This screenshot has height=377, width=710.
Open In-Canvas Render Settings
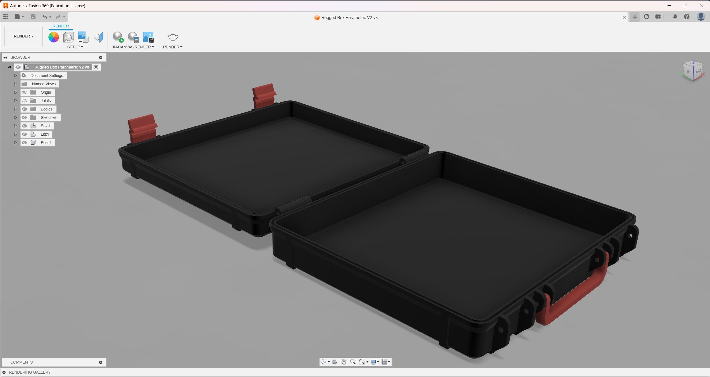[133, 37]
